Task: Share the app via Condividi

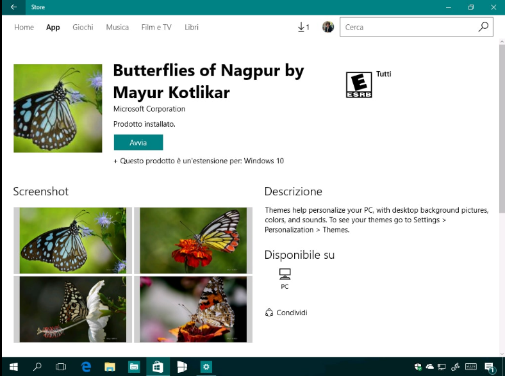Action: (x=286, y=313)
